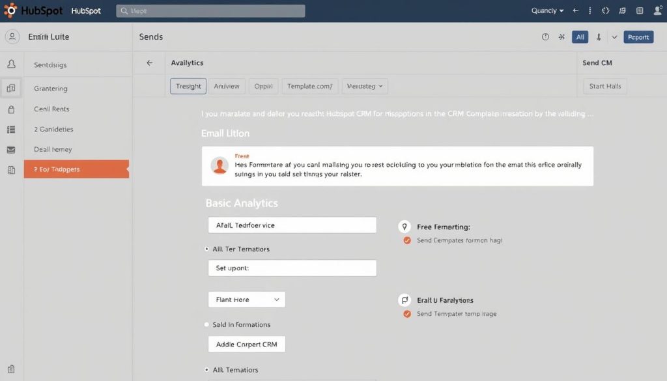Click the notifications bell in top navigation bar
667x381 pixels.
point(622,10)
